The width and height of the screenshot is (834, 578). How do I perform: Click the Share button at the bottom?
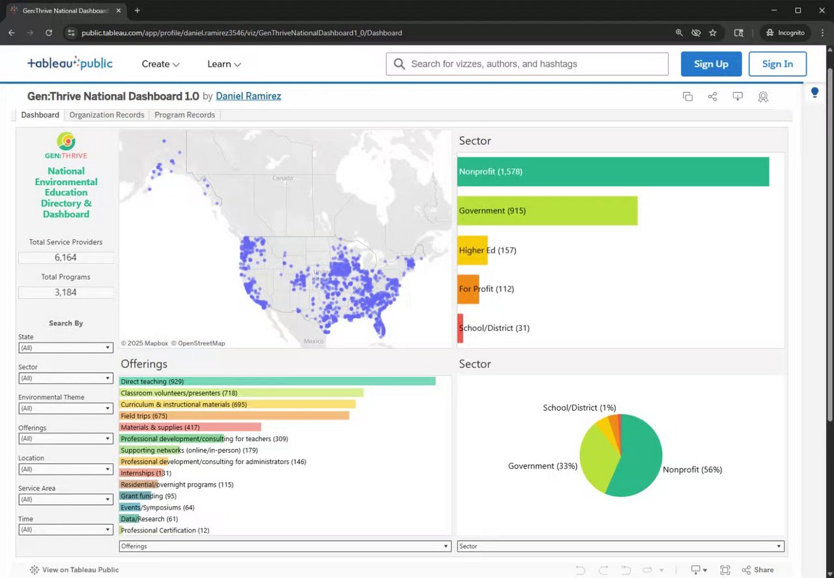click(758, 570)
